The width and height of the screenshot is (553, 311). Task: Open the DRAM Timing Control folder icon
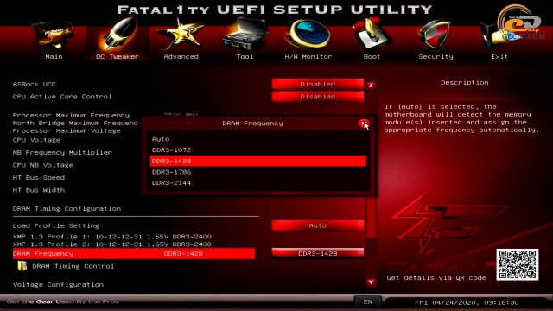pos(22,266)
